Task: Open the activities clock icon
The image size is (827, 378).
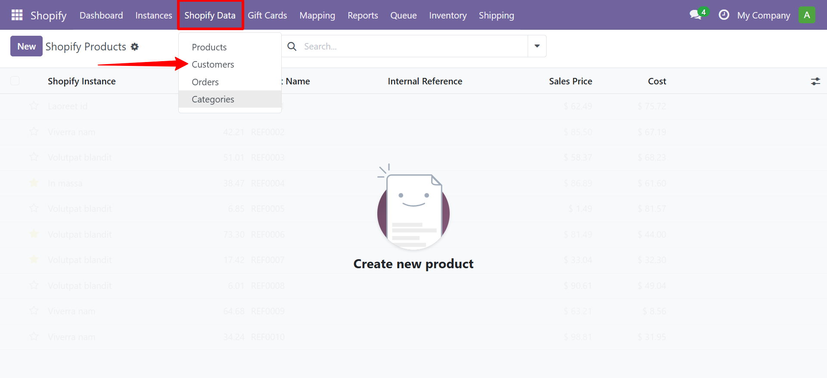Action: (x=724, y=15)
